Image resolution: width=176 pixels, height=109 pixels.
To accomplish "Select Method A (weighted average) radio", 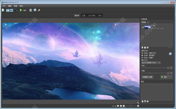I will tap(142, 53).
